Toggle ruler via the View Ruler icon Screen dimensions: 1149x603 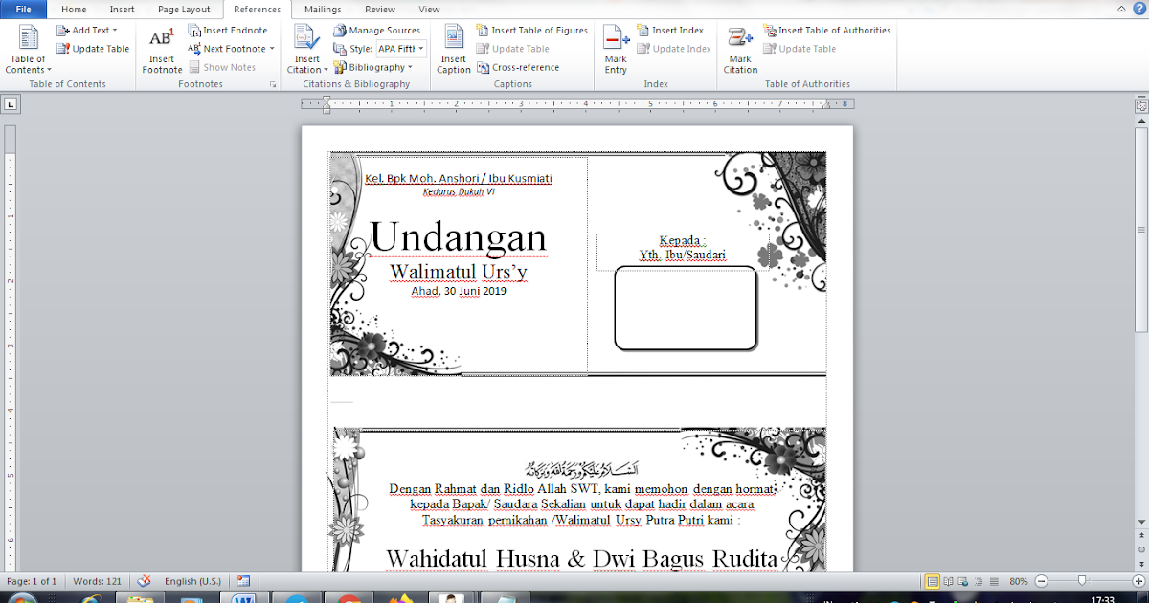click(1140, 106)
